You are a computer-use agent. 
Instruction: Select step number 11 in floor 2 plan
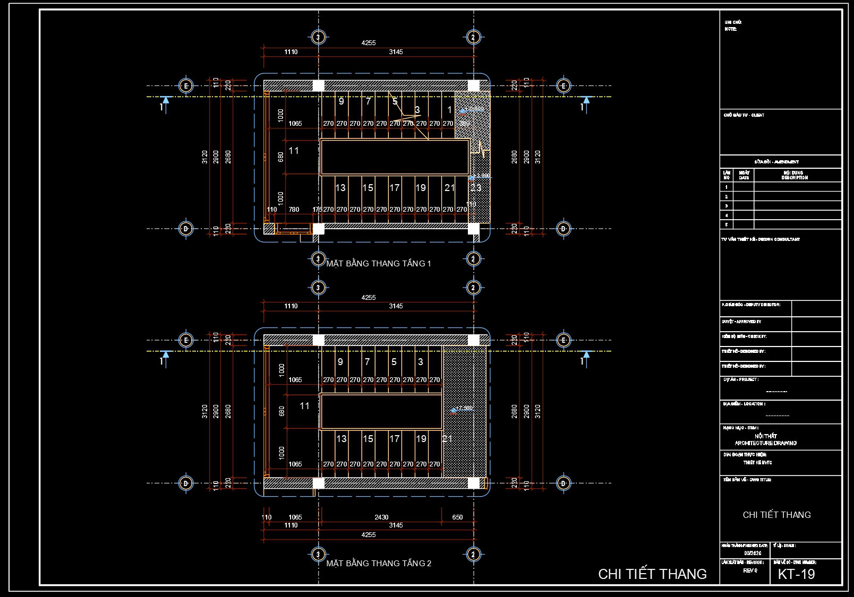(x=304, y=406)
